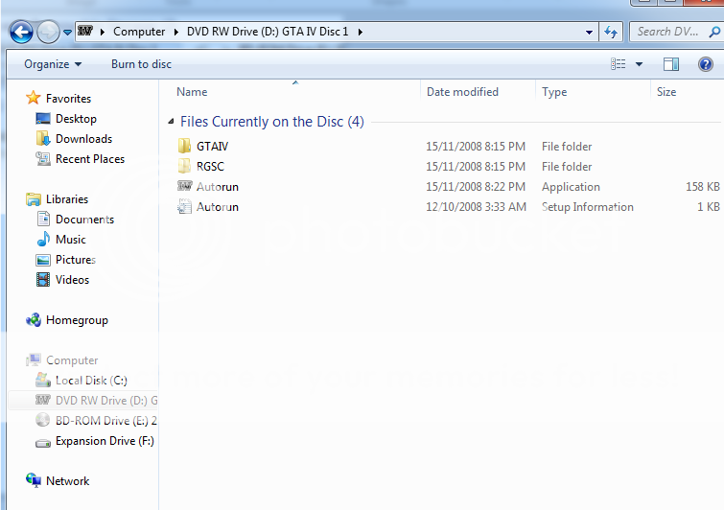Select the GTAIV folder icon
The image size is (724, 510).
[x=185, y=147]
